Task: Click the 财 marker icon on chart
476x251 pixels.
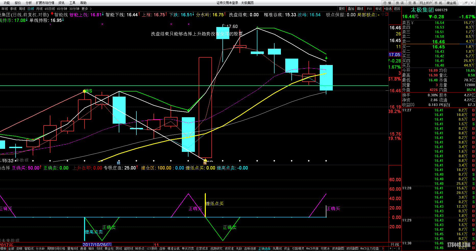Action: tap(118, 163)
